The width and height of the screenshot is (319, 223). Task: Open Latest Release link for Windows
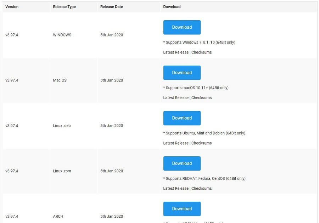(176, 52)
